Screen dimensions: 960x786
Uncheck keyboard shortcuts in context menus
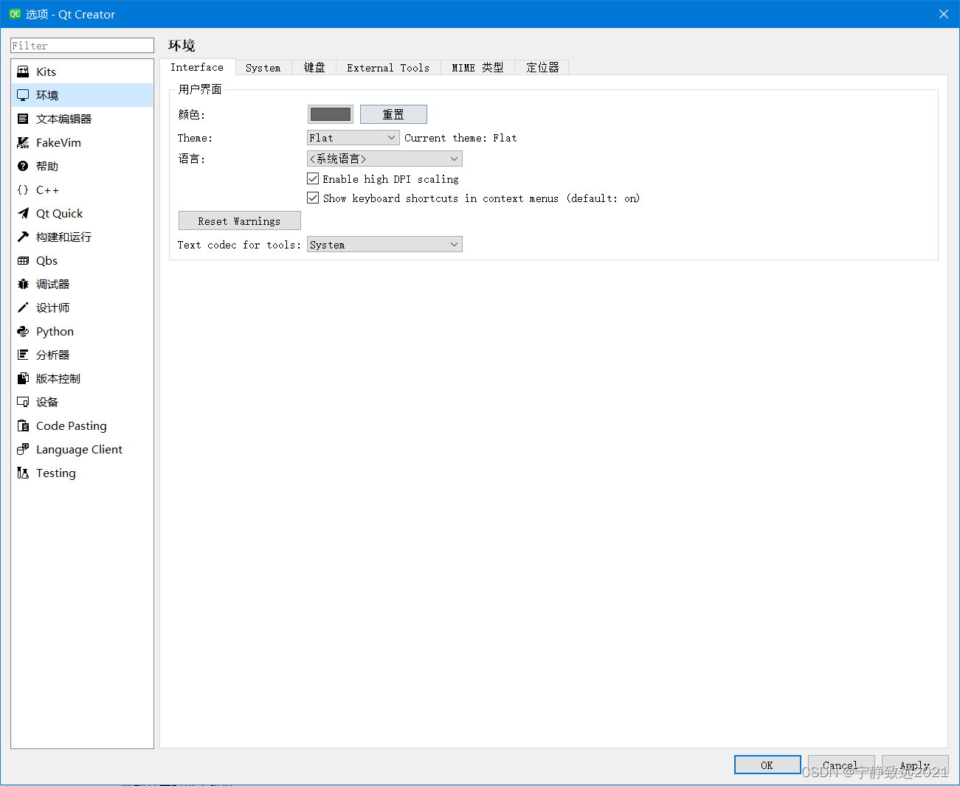click(313, 198)
